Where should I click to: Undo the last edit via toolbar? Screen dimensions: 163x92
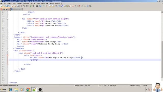click(31, 6)
